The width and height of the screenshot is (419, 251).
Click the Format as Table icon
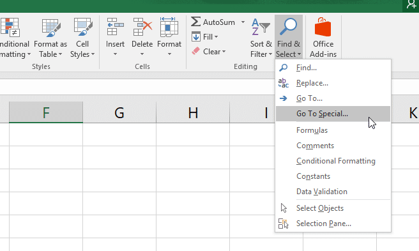pos(51,27)
